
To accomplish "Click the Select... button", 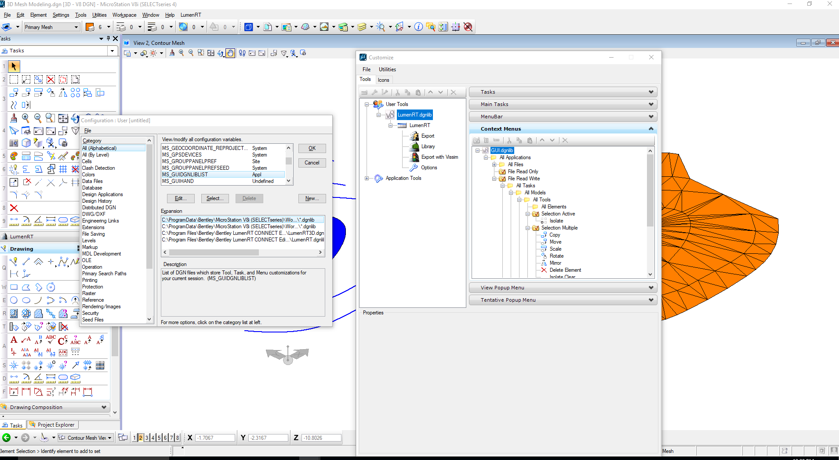I will (215, 198).
